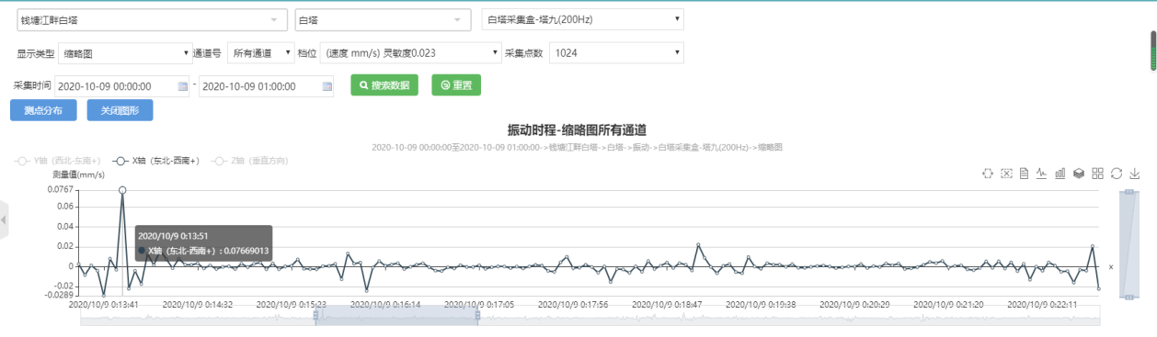1157x337 pixels.
Task: Save chart as image download icon
Action: [1135, 173]
